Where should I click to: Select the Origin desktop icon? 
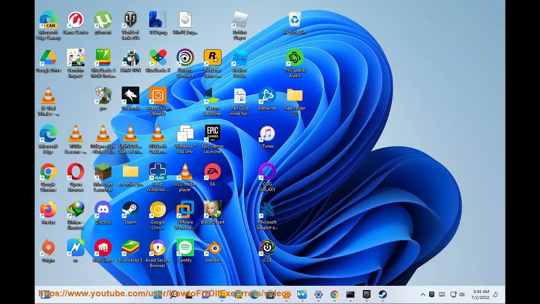[48, 251]
